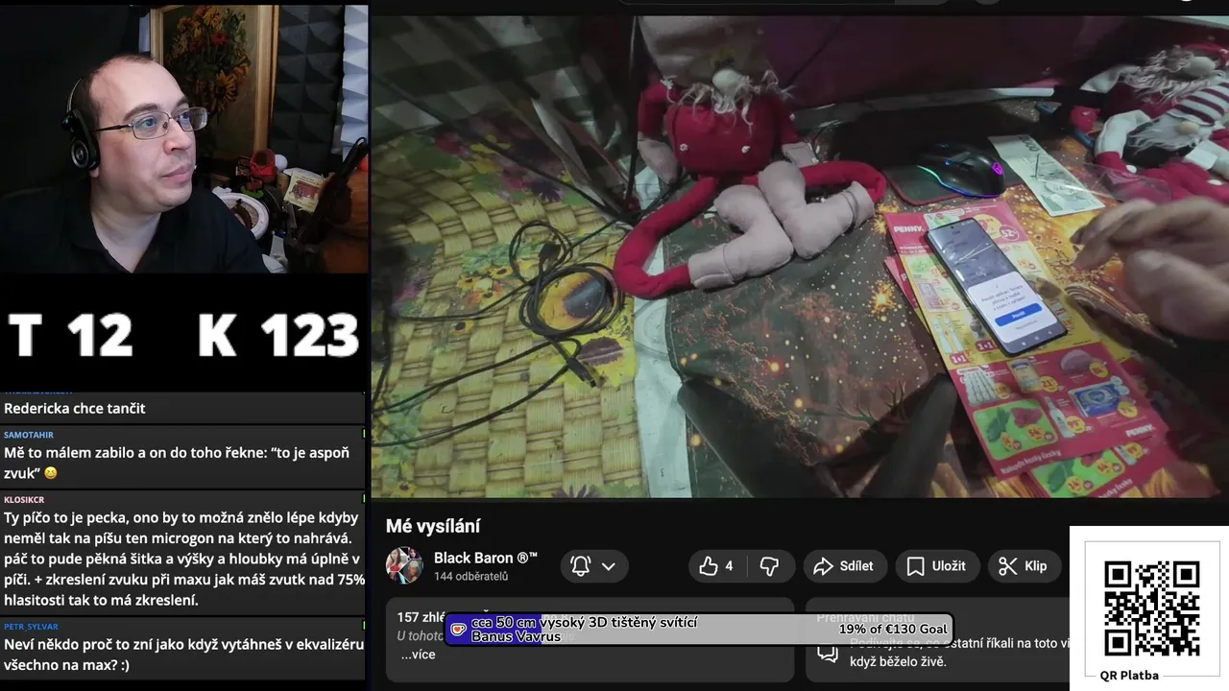The height and width of the screenshot is (691, 1229).
Task: Click the QR Platba label
Action: tap(1129, 675)
